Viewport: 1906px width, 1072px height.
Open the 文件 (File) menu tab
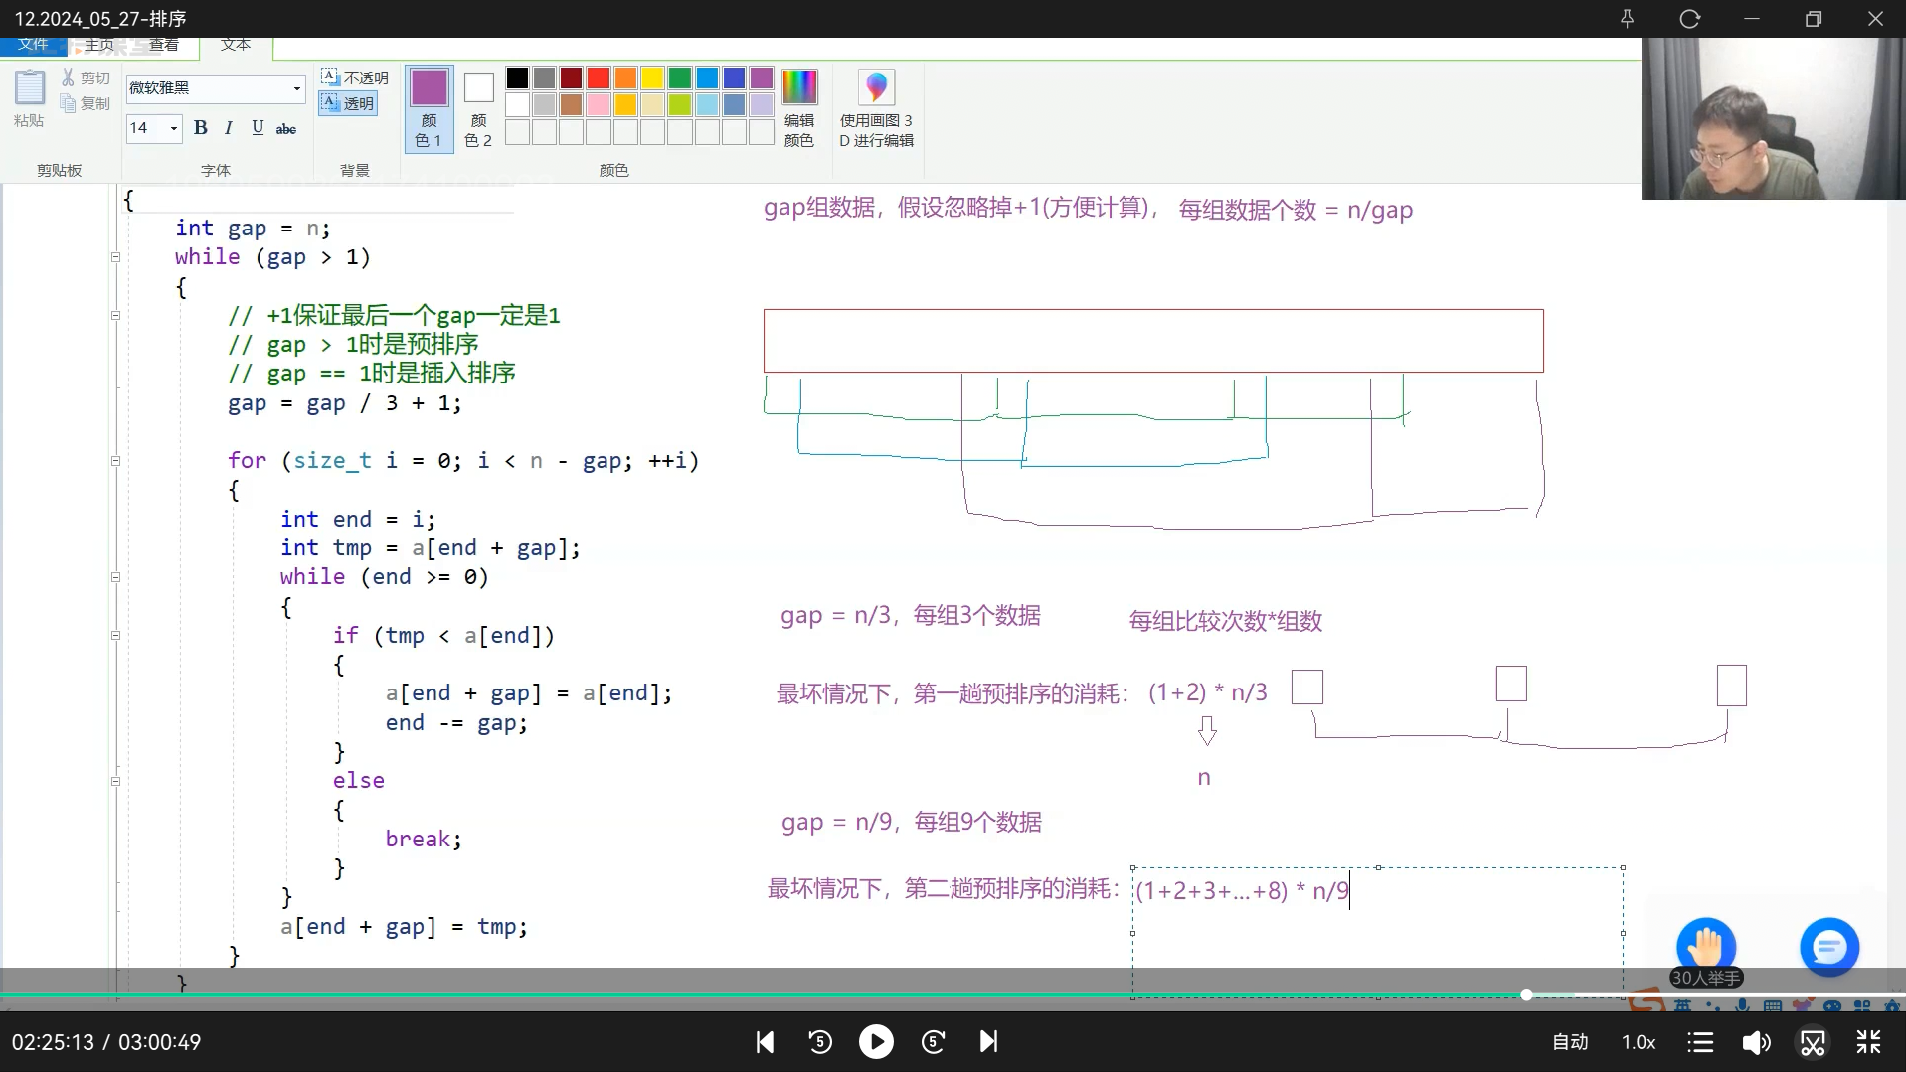coord(33,45)
